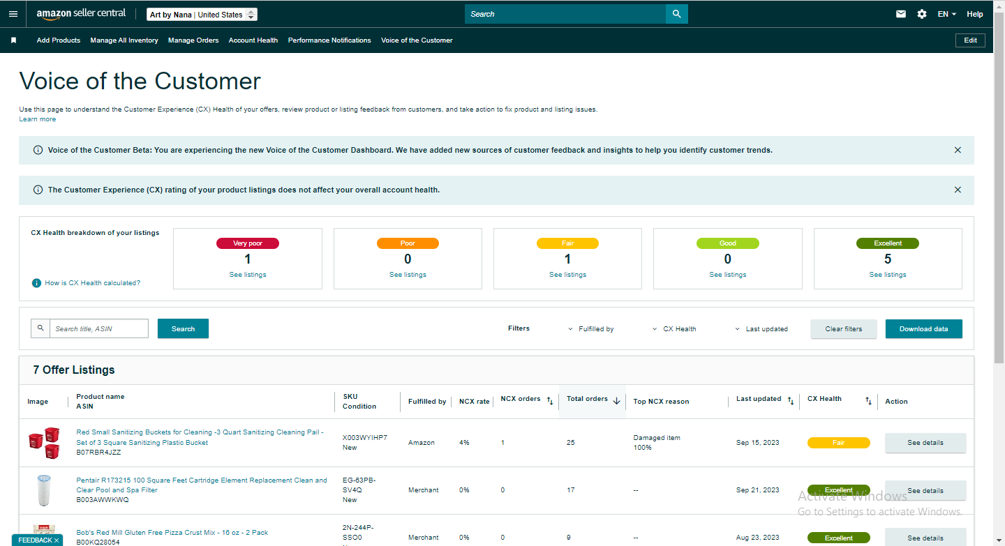Open Bob's Red Mill Pizza Crust product link
The height and width of the screenshot is (546, 1005).
(172, 533)
